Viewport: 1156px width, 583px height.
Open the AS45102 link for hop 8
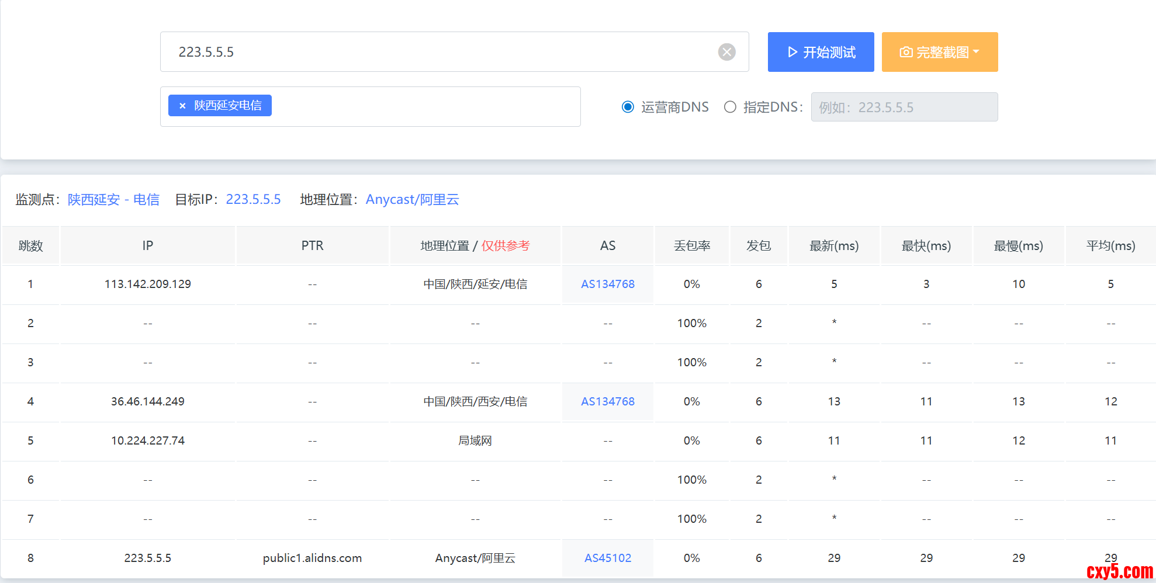tap(607, 558)
